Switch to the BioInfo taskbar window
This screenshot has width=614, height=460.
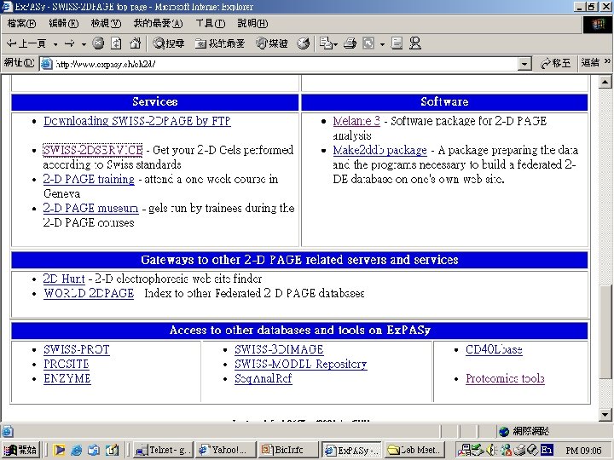click(x=287, y=451)
